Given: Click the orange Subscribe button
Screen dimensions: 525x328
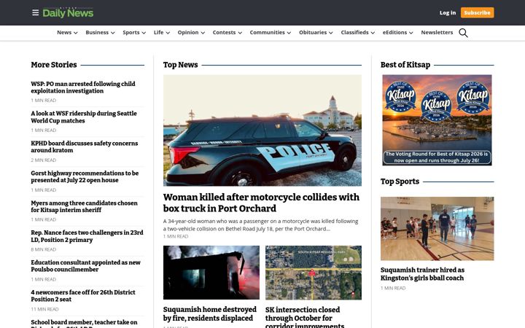Looking at the screenshot, I should [477, 12].
